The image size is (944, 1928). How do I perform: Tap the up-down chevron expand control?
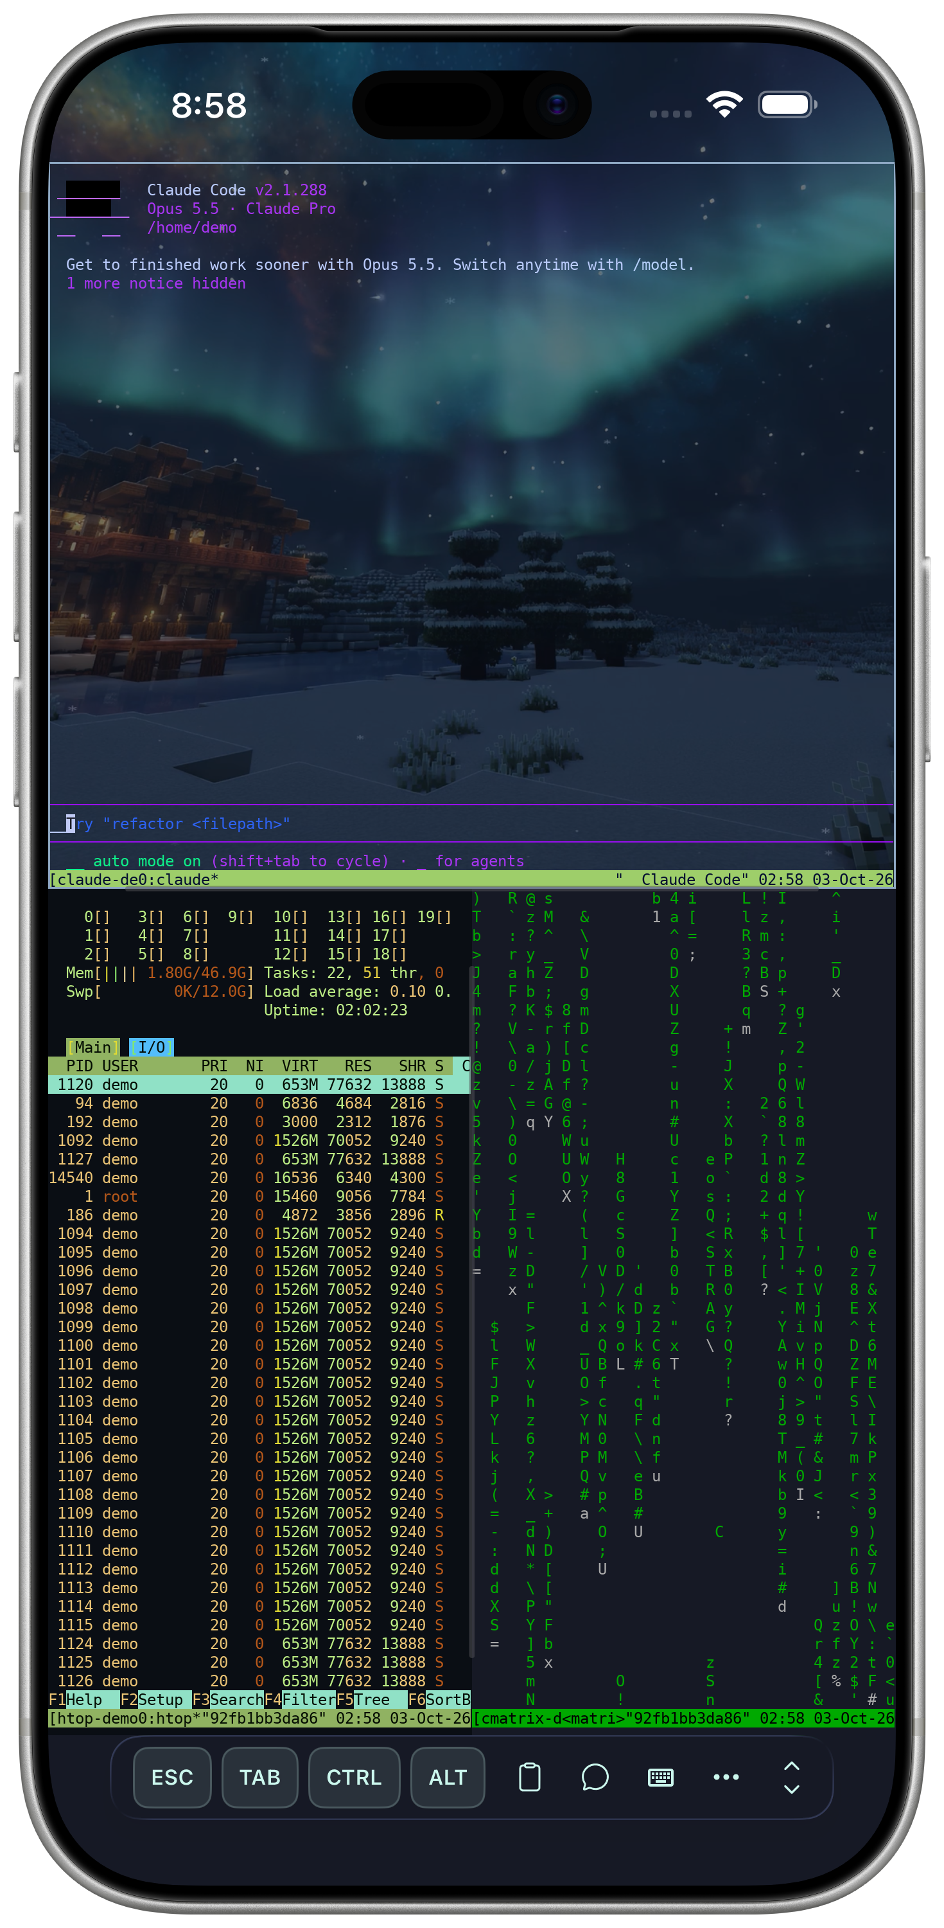coord(791,1777)
